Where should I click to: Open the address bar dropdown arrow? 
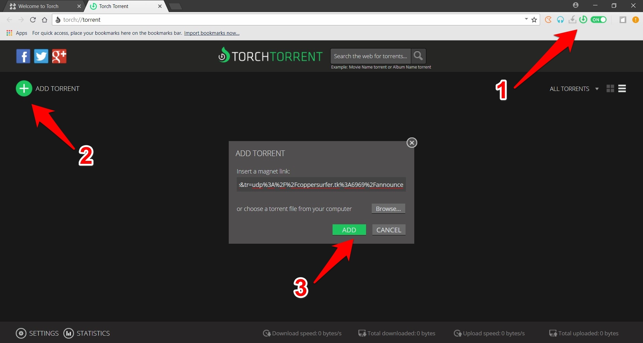[x=526, y=19]
